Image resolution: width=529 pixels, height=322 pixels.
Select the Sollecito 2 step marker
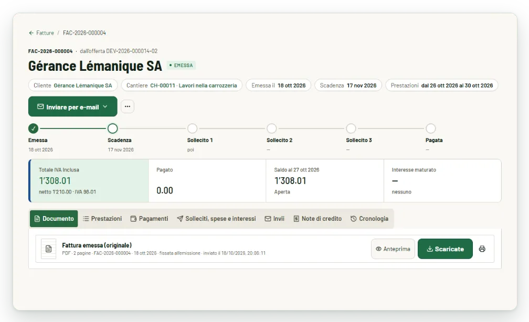coord(272,128)
